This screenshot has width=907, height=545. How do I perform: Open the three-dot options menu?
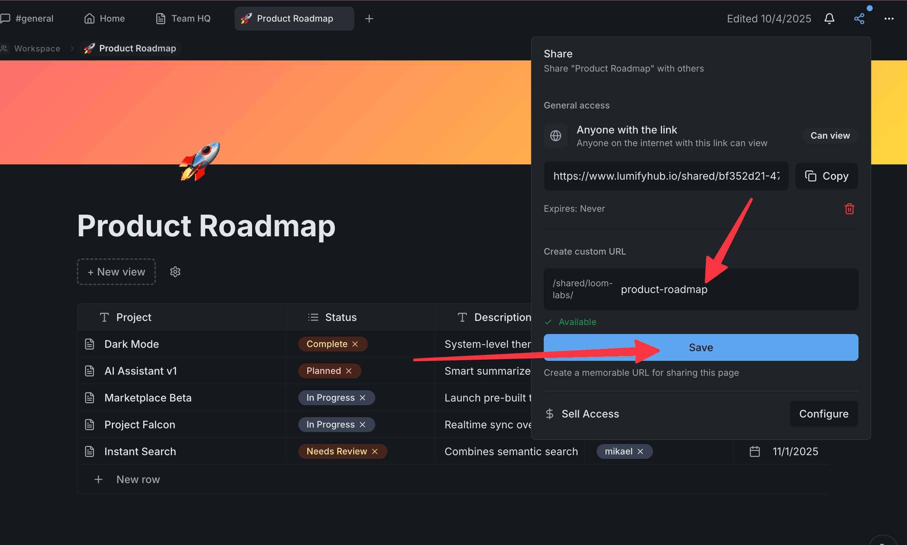(890, 18)
